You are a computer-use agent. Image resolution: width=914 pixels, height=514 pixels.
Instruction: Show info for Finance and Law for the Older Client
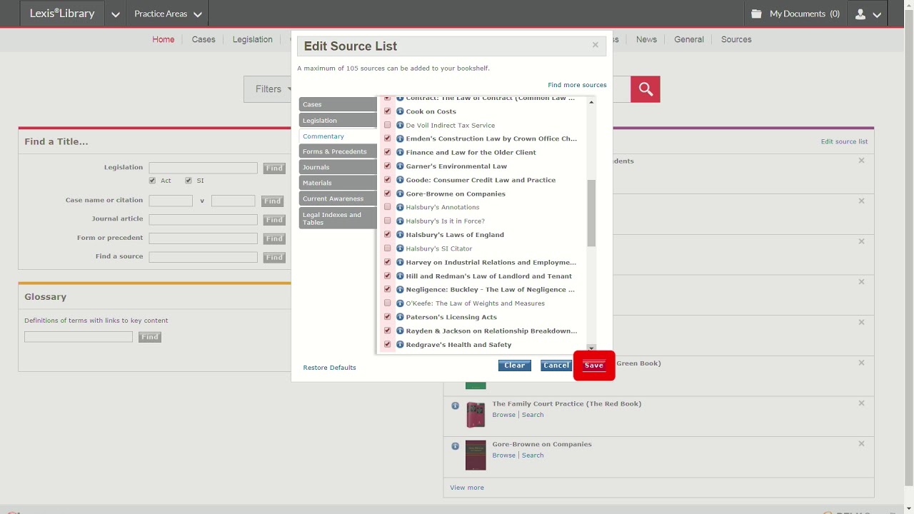tap(400, 152)
